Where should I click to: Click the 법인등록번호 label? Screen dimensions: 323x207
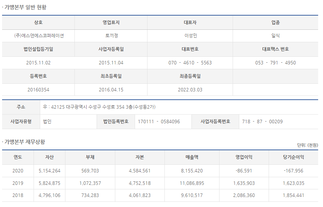pyautogui.click(x=116, y=121)
